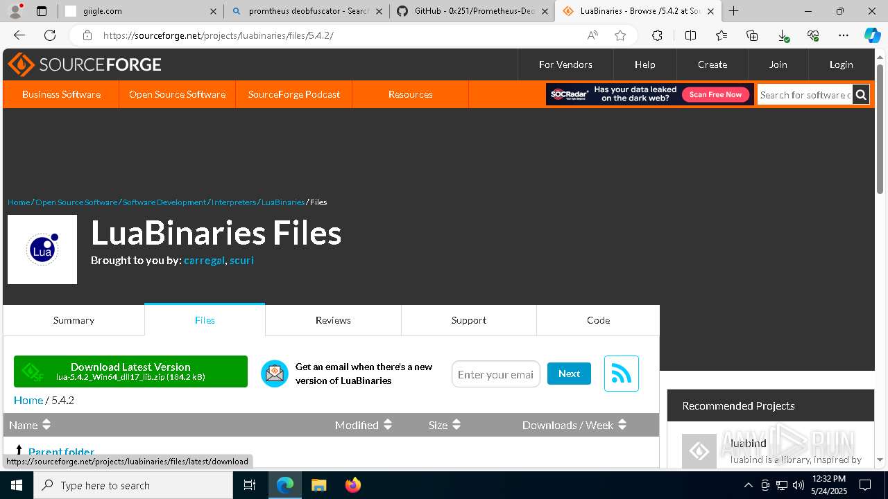This screenshot has width=888, height=499.
Task: Click the search magnifier button
Action: coord(861,94)
